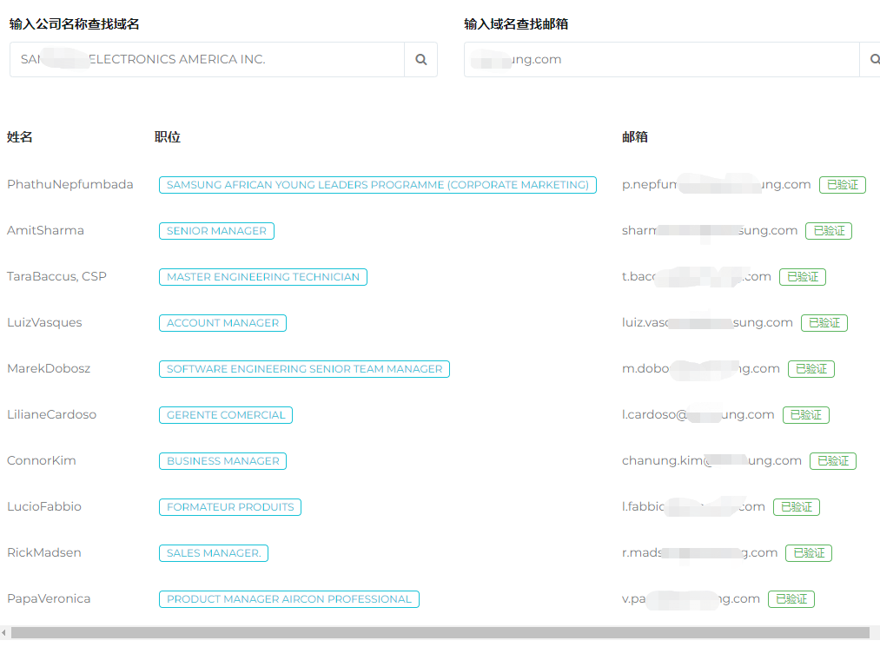Screen dimensions: 880x647
Task: Click the 职位 column header
Action: (168, 137)
